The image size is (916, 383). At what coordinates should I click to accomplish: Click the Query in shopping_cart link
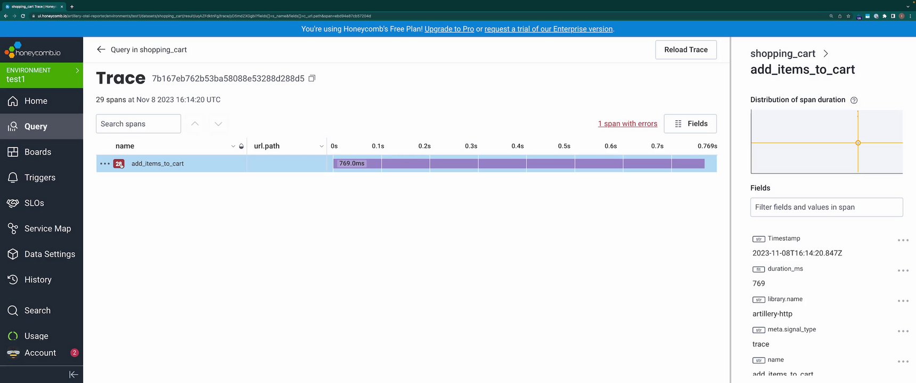149,49
